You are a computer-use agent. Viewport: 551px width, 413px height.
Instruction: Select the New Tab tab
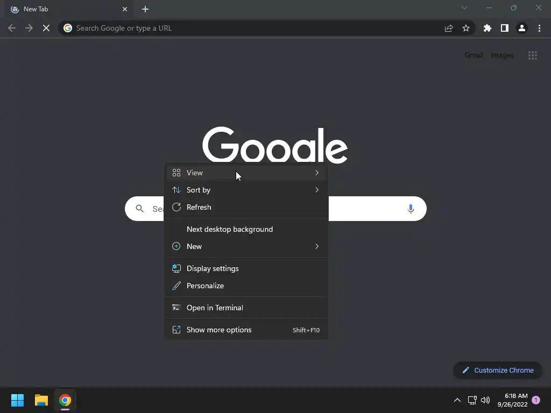68,9
